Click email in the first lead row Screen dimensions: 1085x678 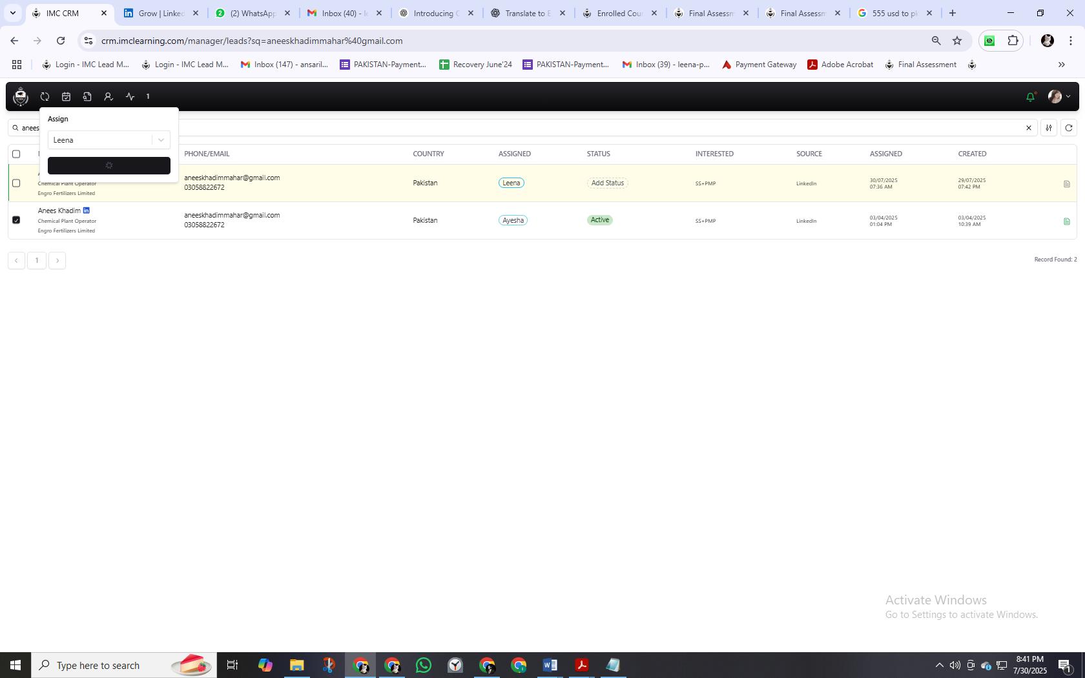(x=232, y=178)
